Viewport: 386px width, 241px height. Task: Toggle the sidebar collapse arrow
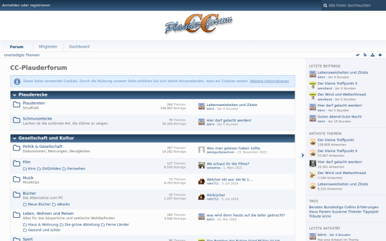tap(302, 155)
